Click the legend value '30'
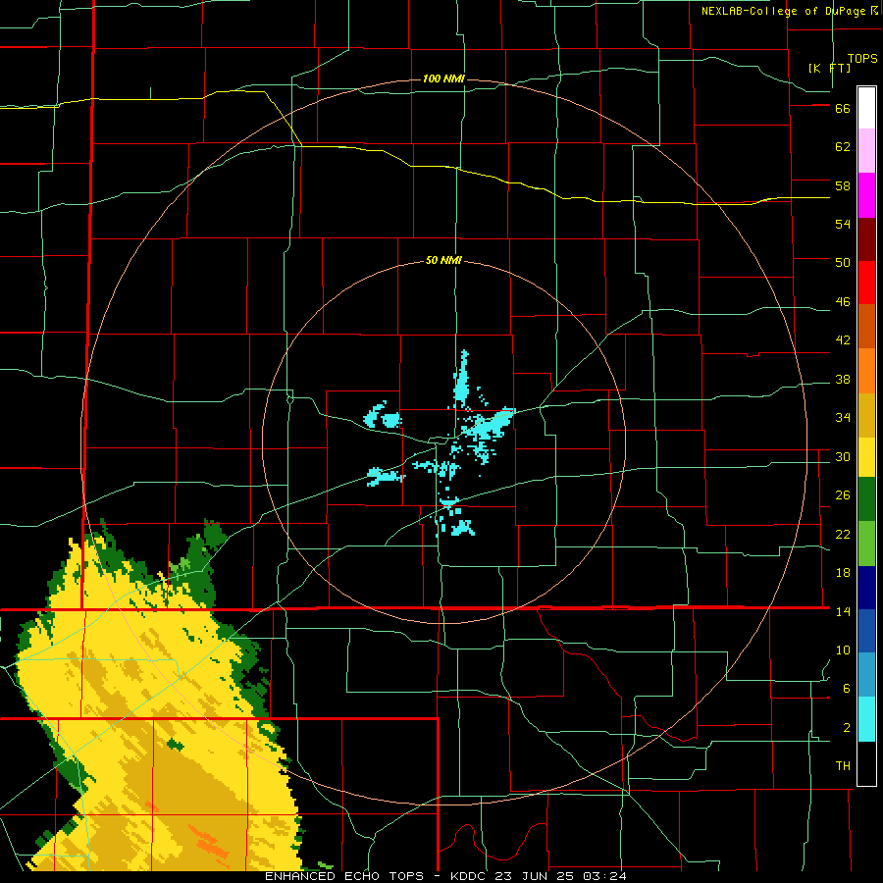The width and height of the screenshot is (883, 883). tap(843, 456)
